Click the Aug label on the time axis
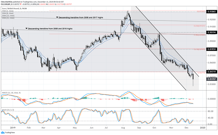 123,128
